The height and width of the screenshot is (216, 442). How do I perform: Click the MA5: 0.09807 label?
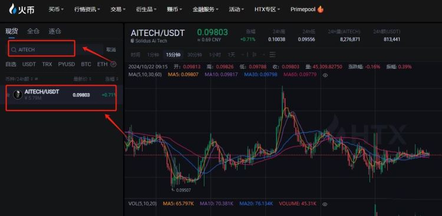point(183,75)
